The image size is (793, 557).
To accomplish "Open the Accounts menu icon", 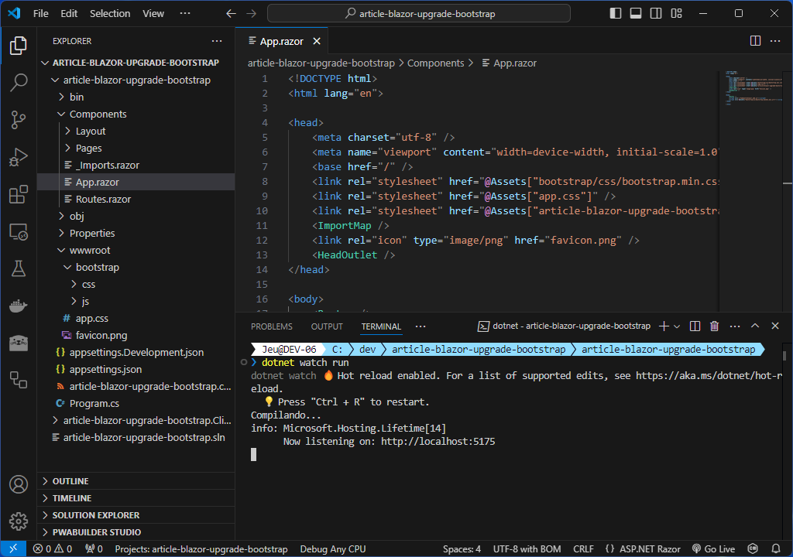I will click(x=19, y=484).
